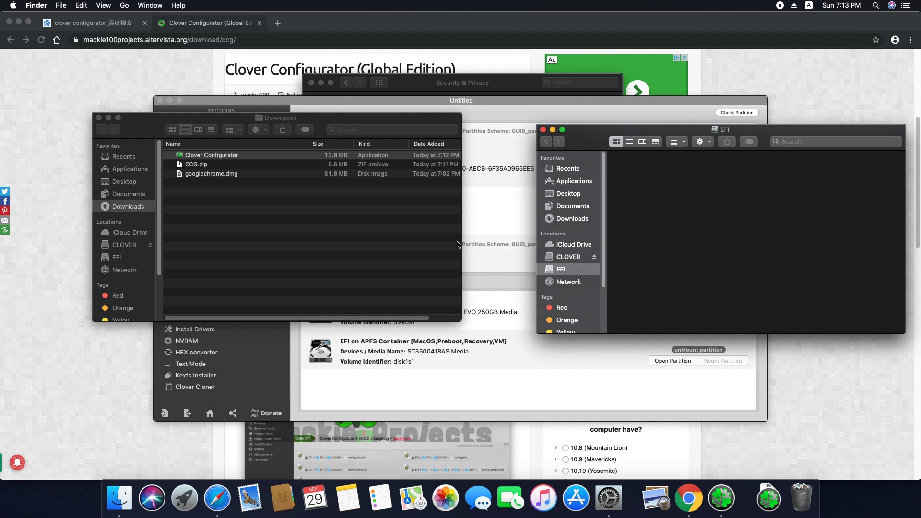Viewport: 921px width, 518px height.
Task: Switch EFI window to list view
Action: [x=629, y=141]
